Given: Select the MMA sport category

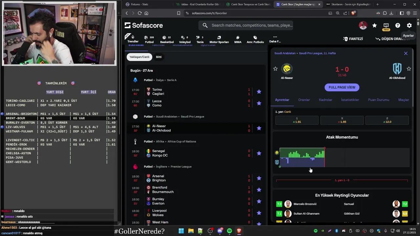Looking at the screenshot, I should pos(238,39).
